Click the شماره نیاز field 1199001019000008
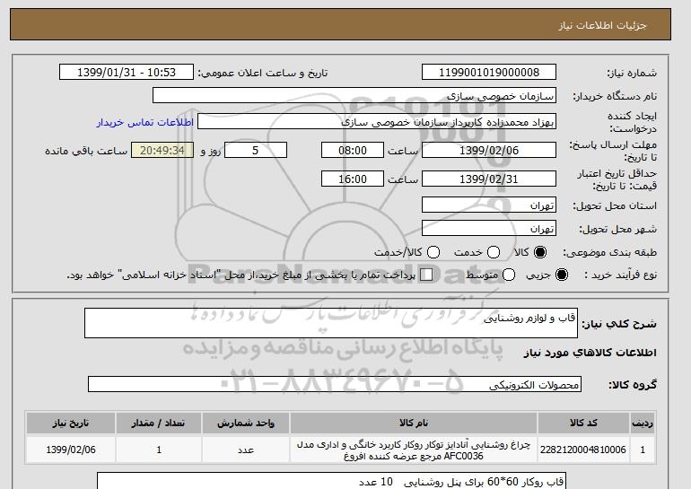The width and height of the screenshot is (691, 489). 489,73
